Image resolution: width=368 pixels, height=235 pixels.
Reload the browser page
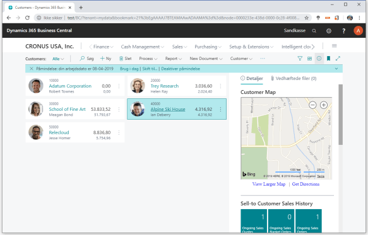coord(27,18)
